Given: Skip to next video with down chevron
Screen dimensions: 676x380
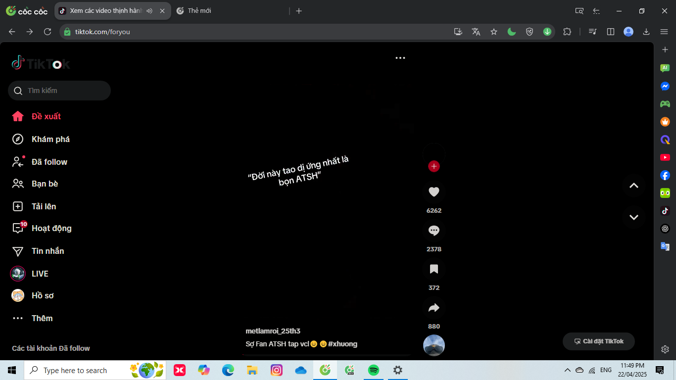Looking at the screenshot, I should point(633,217).
